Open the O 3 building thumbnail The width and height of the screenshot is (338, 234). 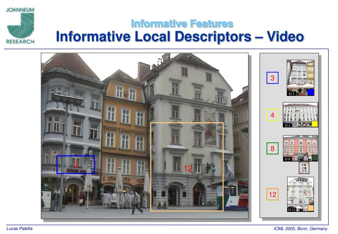pos(300,78)
